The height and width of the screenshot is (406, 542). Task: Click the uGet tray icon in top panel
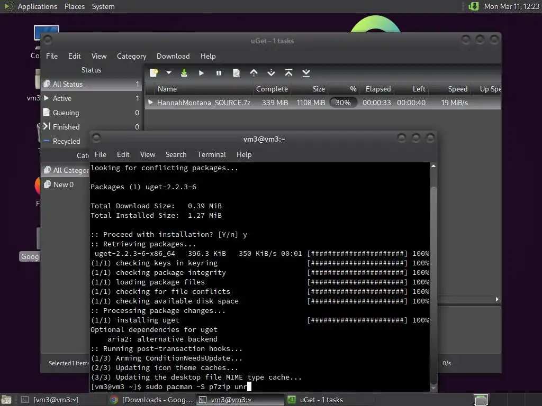pyautogui.click(x=474, y=6)
